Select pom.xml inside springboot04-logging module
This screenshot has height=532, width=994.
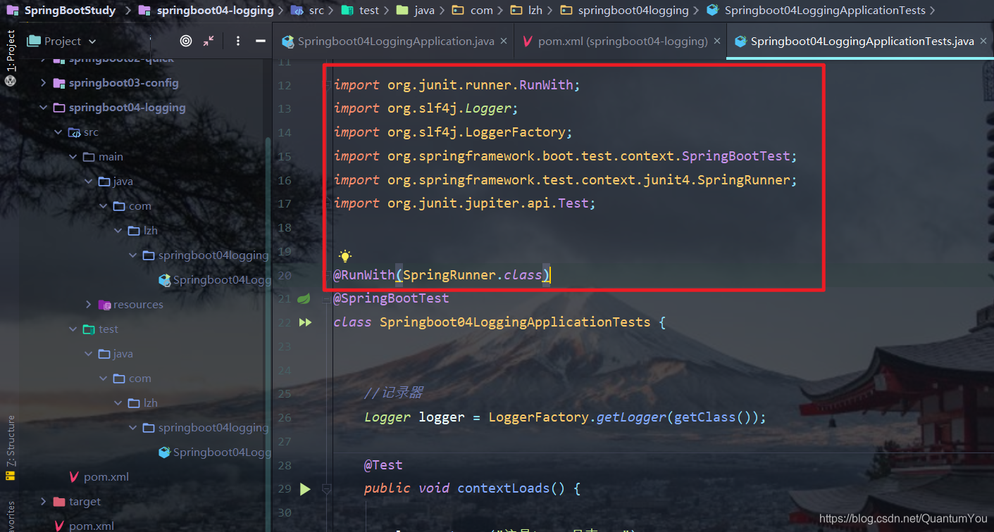(x=99, y=477)
